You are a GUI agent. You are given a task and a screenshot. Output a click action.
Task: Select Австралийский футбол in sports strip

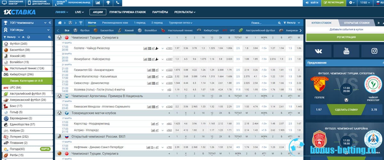pyautogui.click(x=257, y=30)
